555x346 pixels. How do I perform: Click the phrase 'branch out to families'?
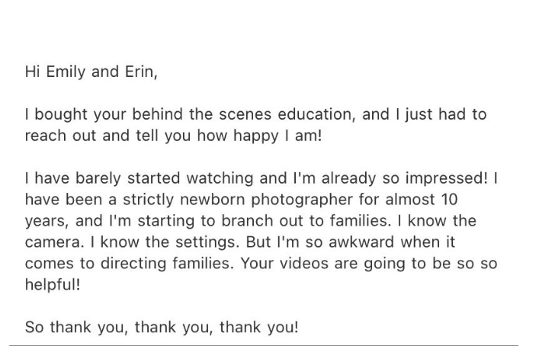(x=304, y=221)
